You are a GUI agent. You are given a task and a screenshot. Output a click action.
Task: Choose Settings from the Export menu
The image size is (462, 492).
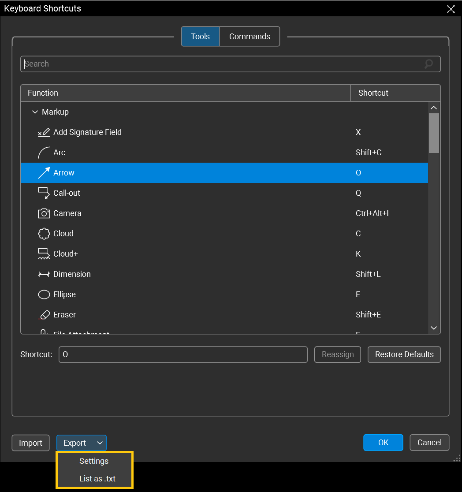coord(93,461)
